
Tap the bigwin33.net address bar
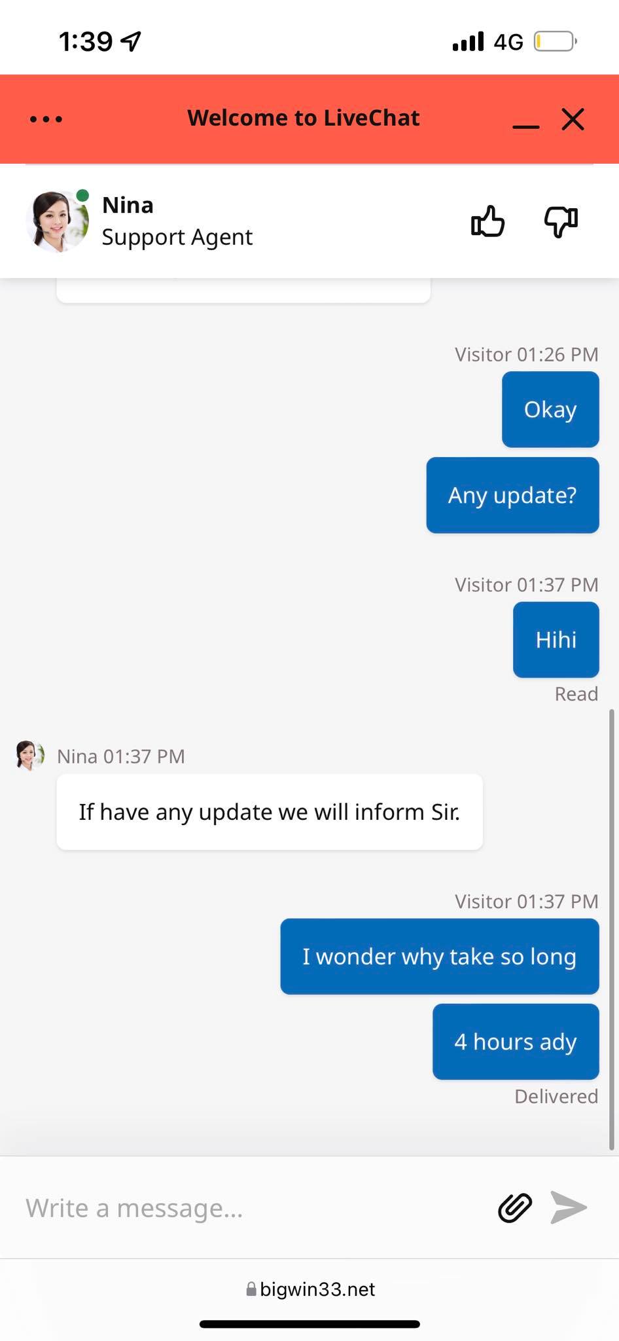pyautogui.click(x=310, y=1289)
